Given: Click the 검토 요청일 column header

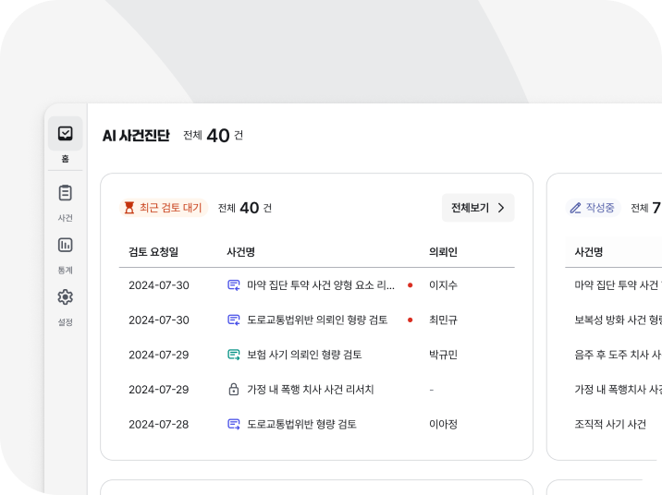Looking at the screenshot, I should 153,252.
